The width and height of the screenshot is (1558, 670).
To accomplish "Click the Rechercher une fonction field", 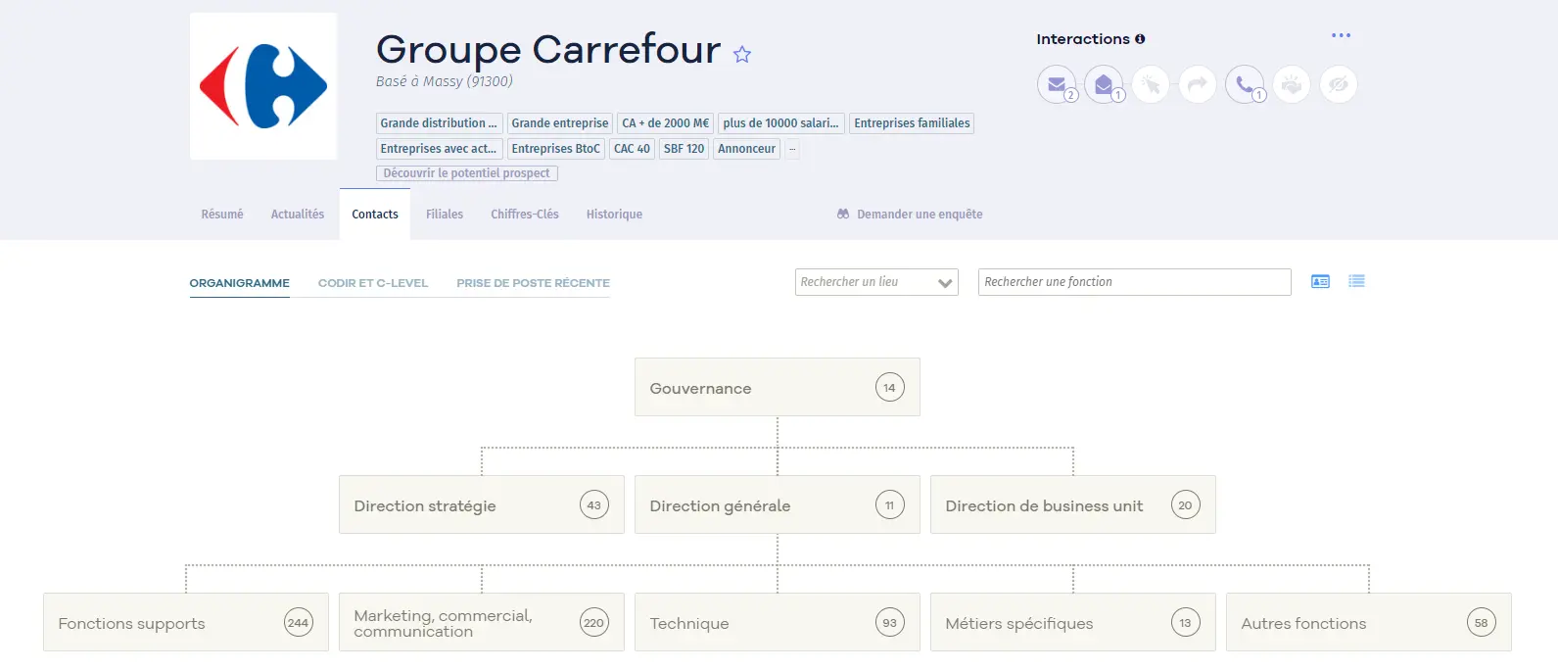I will click(x=1134, y=282).
